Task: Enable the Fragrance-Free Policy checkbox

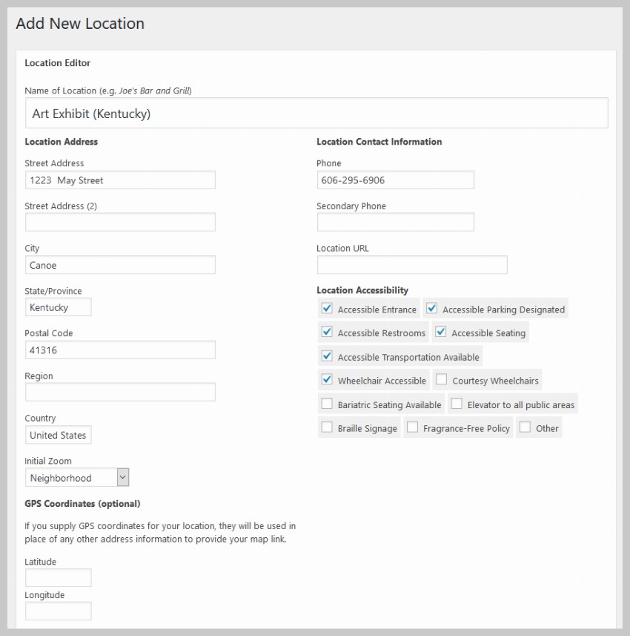Action: [412, 427]
